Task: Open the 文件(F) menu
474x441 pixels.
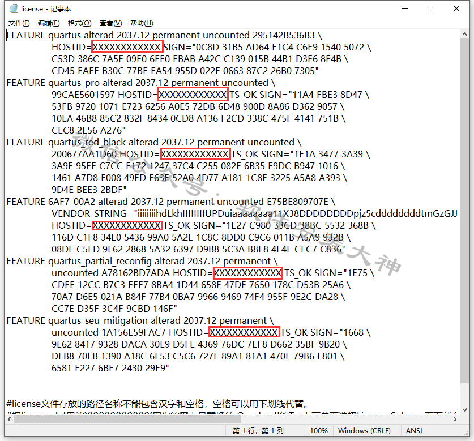Action: pyautogui.click(x=19, y=23)
